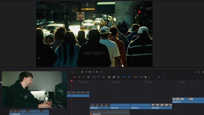Activate the Trim Edit Mode tool
204x115 pixels.
click(79, 77)
